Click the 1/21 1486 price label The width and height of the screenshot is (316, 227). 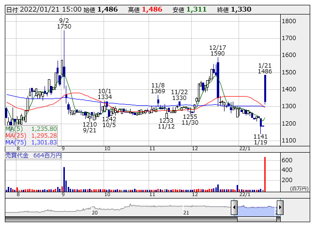click(x=265, y=68)
